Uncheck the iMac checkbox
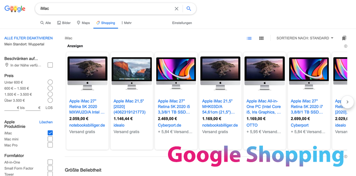The image size is (356, 176). (50, 133)
